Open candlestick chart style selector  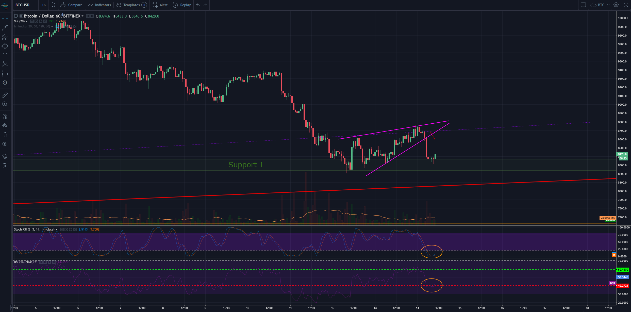point(53,5)
